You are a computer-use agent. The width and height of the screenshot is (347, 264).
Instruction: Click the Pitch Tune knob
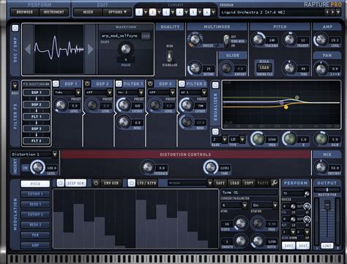289,68
